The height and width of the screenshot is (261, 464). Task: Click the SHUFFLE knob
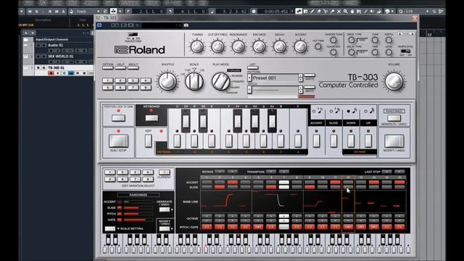click(167, 81)
